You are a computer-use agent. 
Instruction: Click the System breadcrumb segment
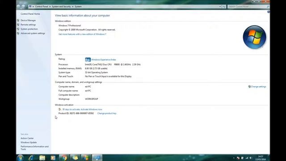pos(78,7)
